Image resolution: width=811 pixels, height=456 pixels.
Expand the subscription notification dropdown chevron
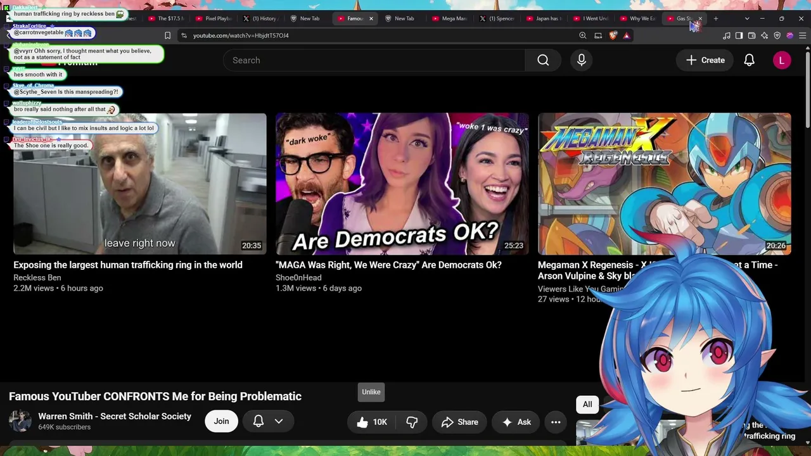[279, 421]
